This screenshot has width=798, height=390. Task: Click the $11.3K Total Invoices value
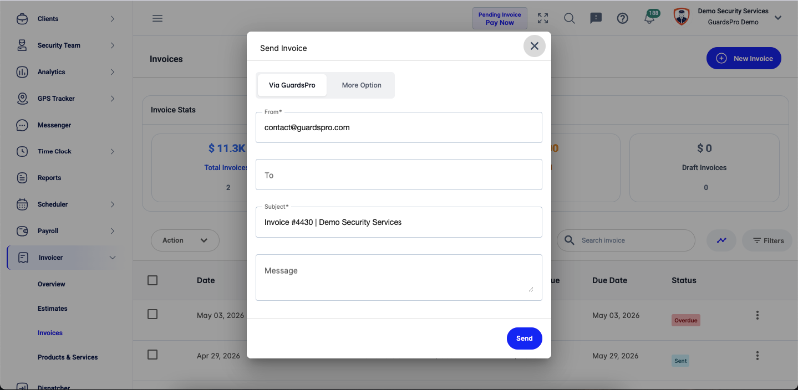coord(227,148)
